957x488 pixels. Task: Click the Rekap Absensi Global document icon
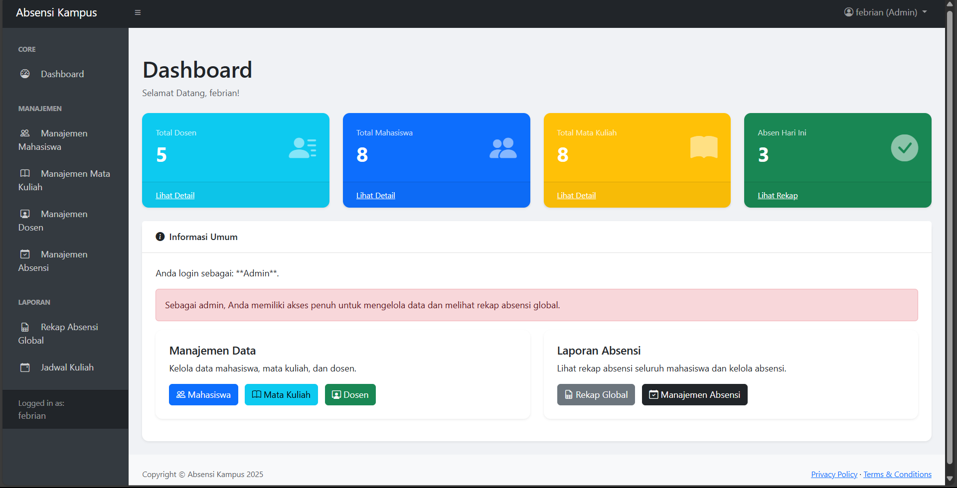coord(25,327)
